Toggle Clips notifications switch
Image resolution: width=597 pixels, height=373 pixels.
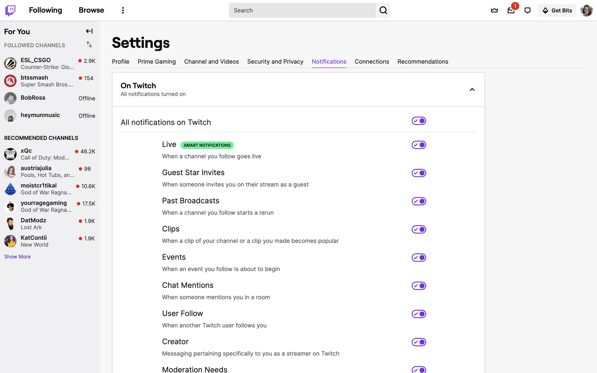click(419, 229)
